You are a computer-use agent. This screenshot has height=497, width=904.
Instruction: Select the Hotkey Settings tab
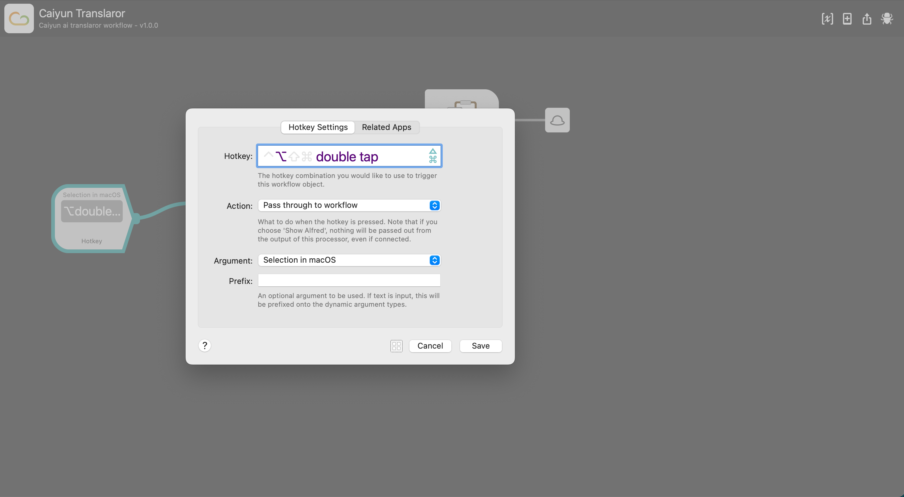point(318,127)
